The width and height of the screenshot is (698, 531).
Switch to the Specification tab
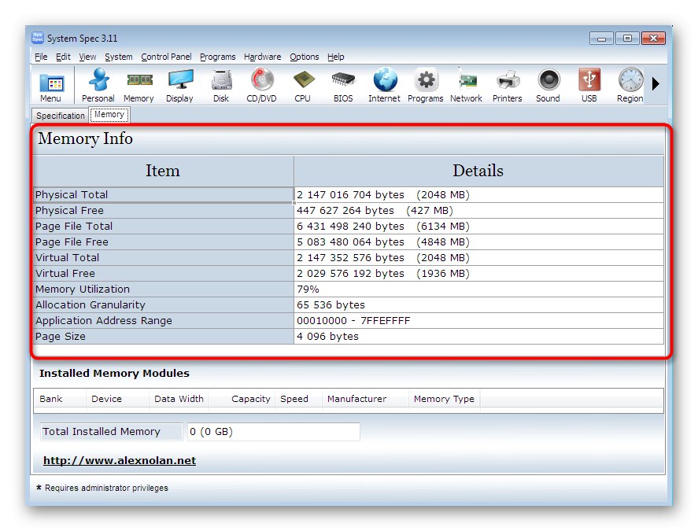coord(61,116)
